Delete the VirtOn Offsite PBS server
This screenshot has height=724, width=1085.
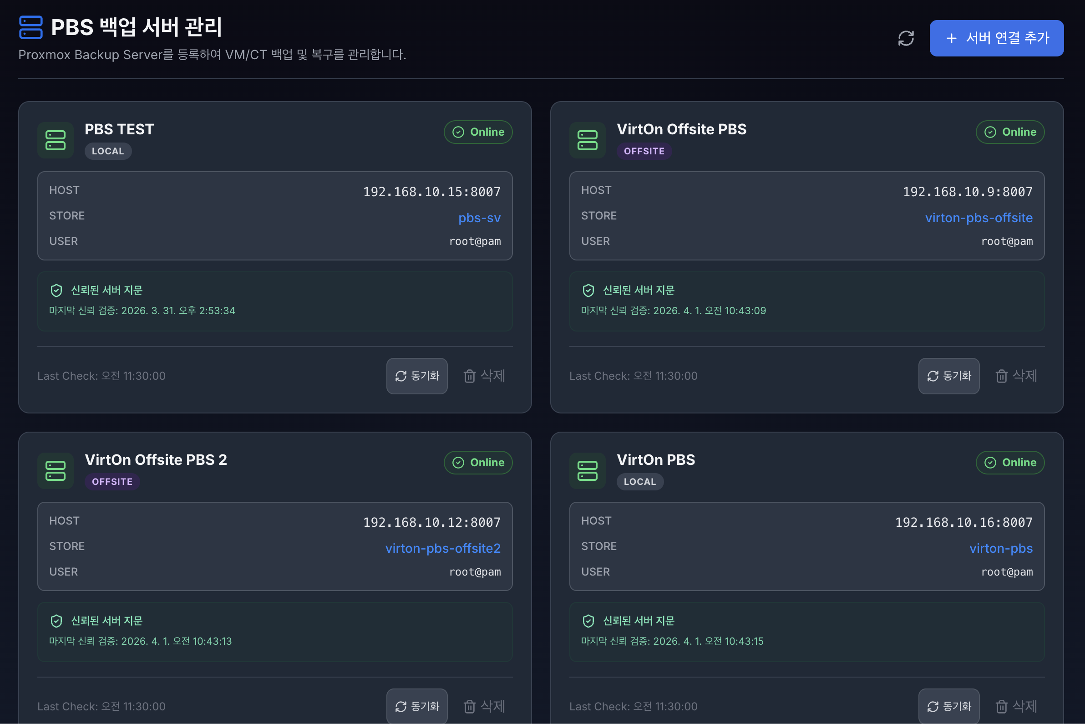[1016, 376]
